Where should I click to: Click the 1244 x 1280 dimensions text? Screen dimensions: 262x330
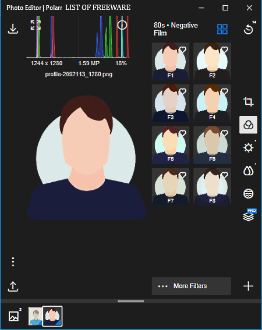(47, 63)
